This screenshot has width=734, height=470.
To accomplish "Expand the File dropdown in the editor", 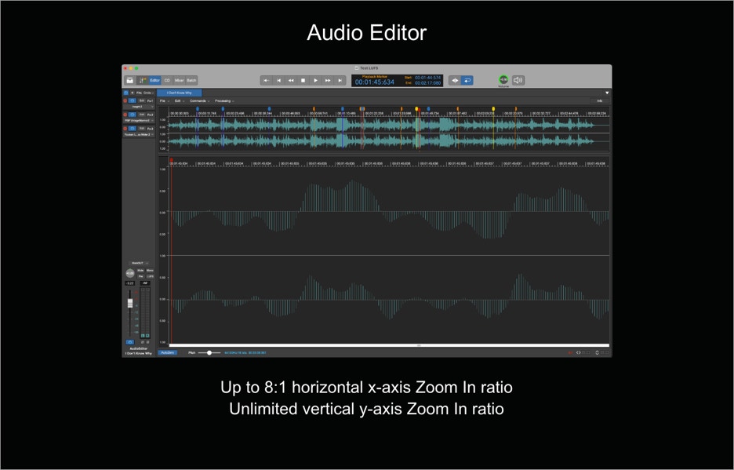I will click(x=164, y=101).
